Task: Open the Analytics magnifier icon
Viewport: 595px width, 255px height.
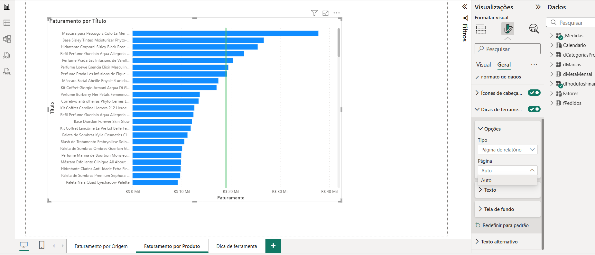Action: pyautogui.click(x=534, y=29)
